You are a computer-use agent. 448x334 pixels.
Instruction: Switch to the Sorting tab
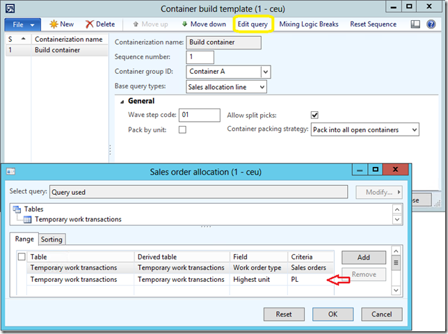(51, 239)
